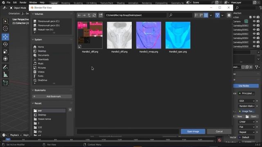Click the Open Image button

click(x=193, y=131)
